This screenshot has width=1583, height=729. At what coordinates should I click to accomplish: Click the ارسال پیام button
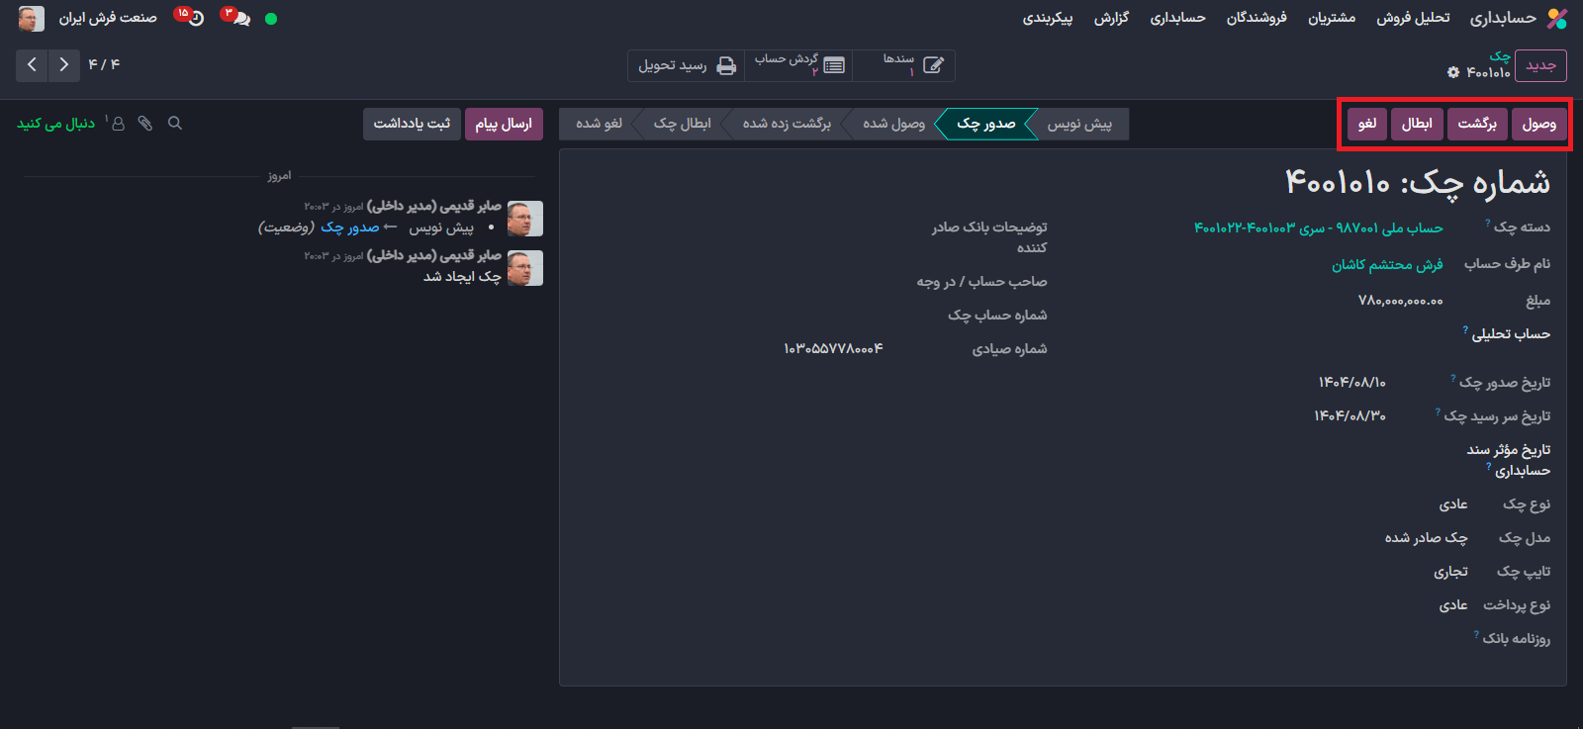503,124
